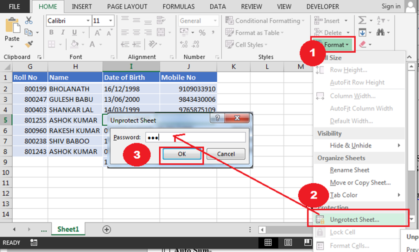
Task: Toggle Bold formatting
Action: (x=51, y=33)
